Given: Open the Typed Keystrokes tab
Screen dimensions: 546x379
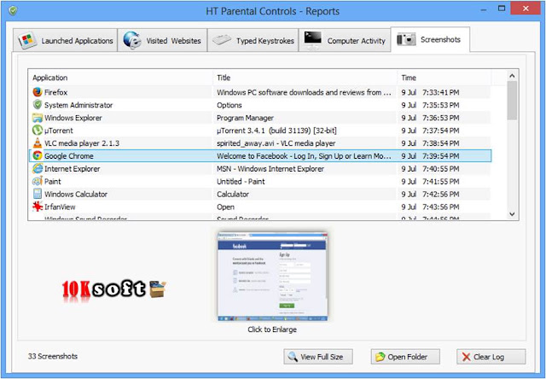Looking at the screenshot, I should tap(253, 40).
